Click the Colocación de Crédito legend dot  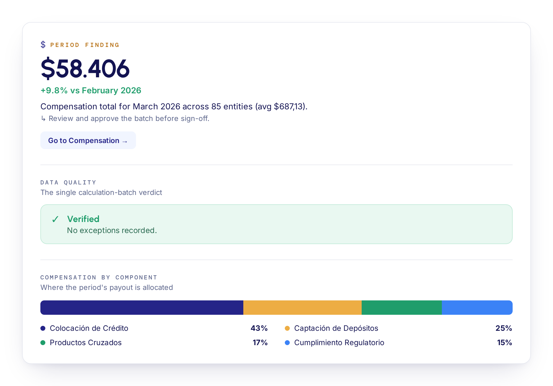[43, 328]
